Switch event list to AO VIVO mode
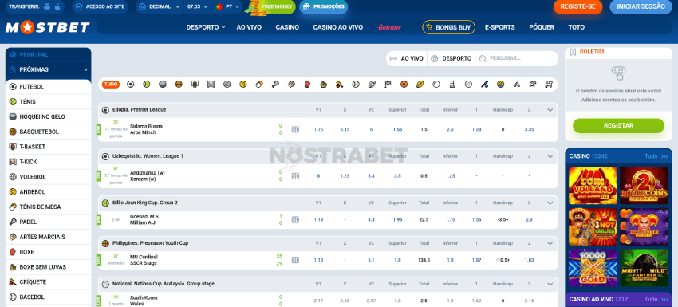 407,58
